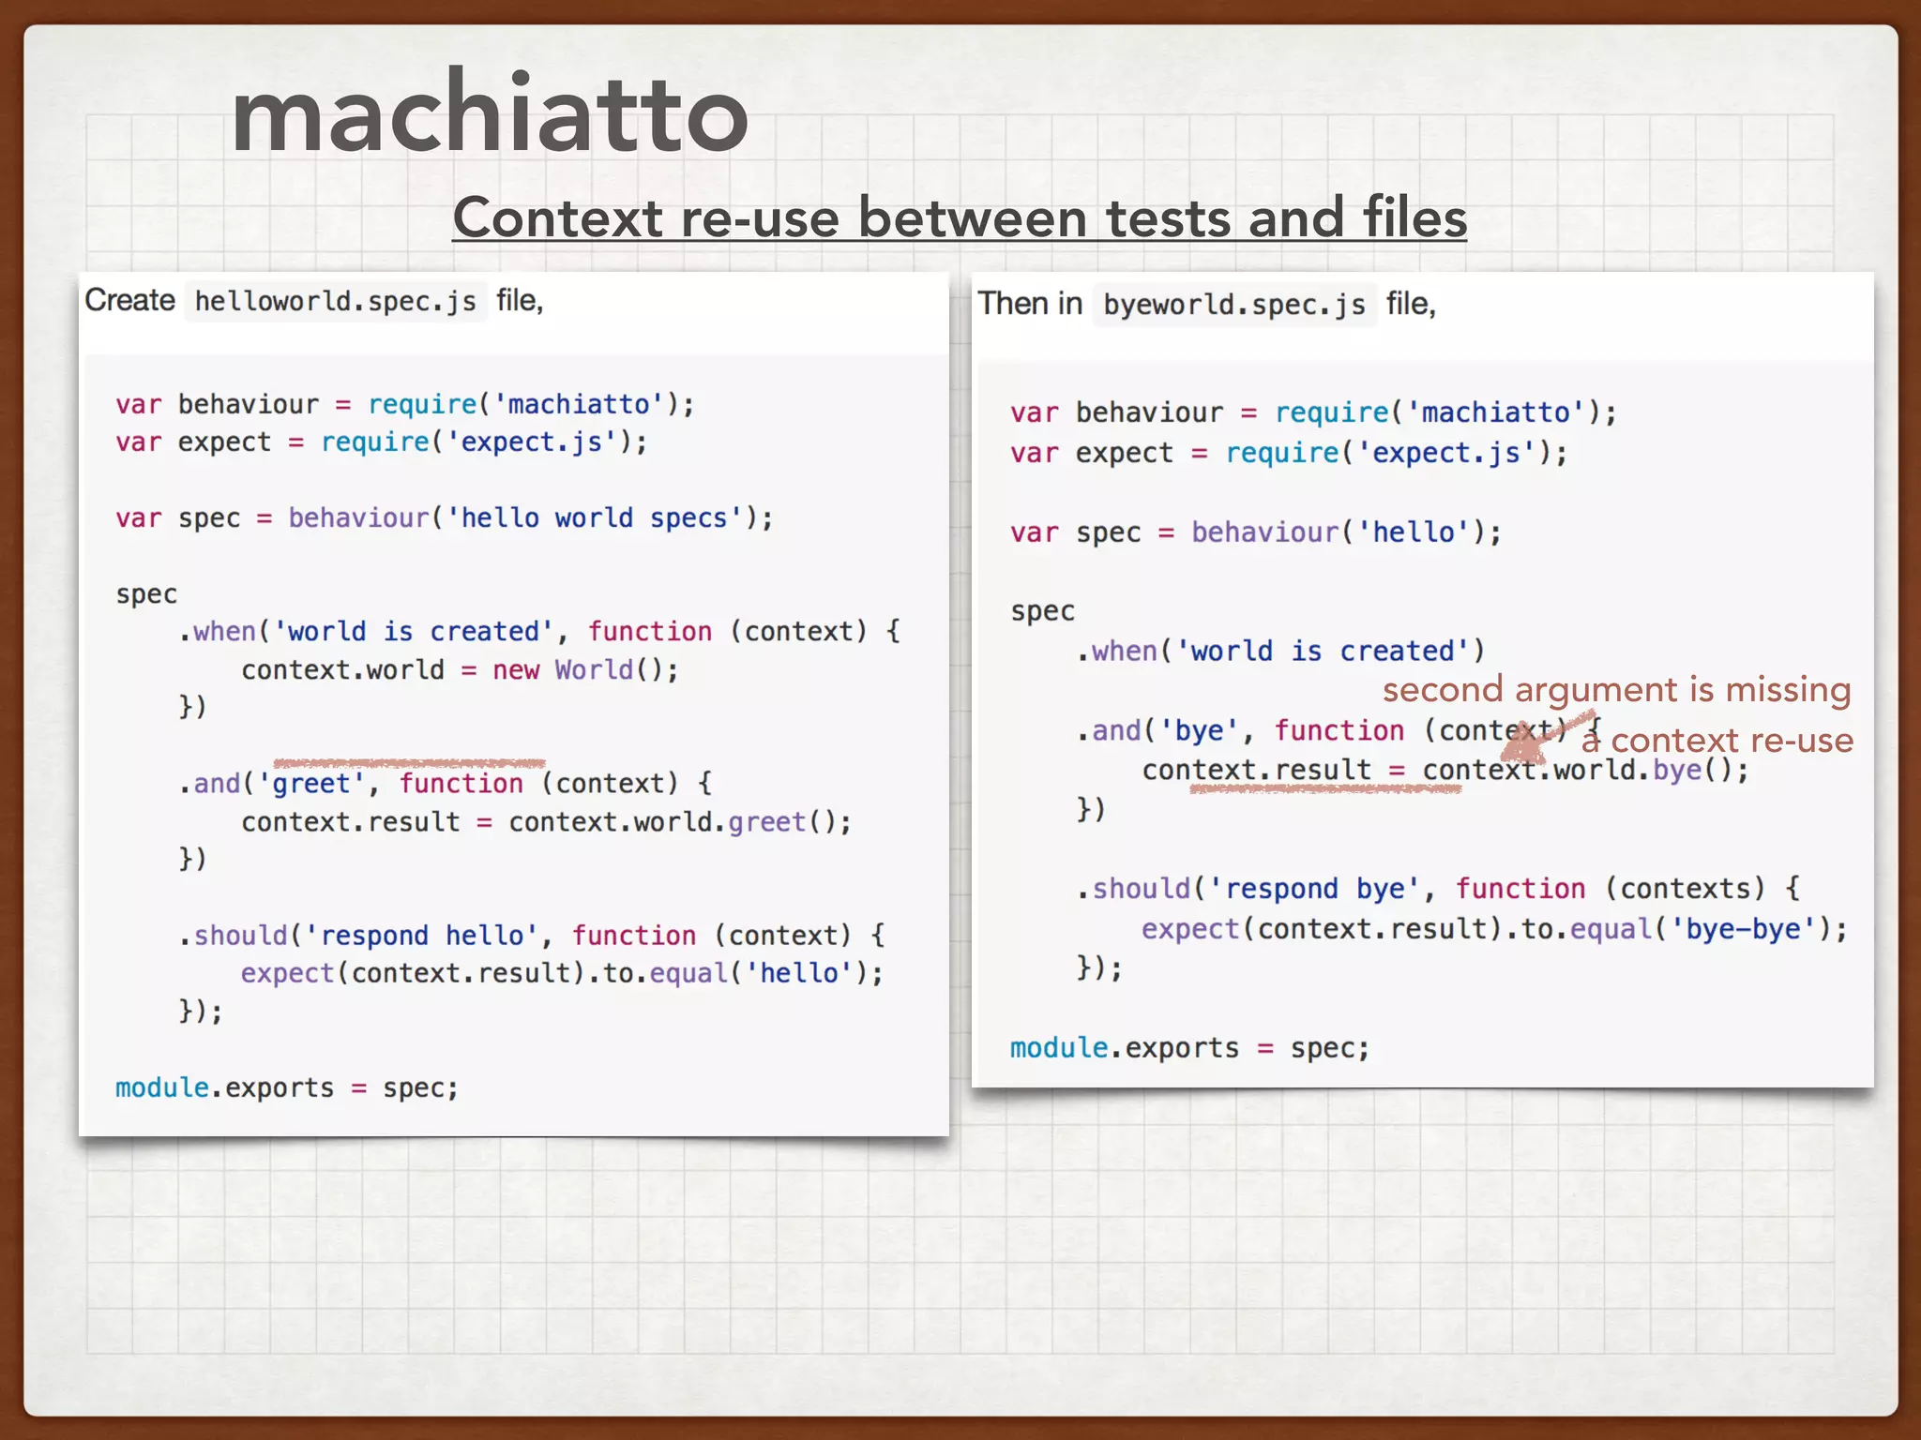Click .when('world is created') in right code
The height and width of the screenshot is (1440, 1921).
point(1280,651)
